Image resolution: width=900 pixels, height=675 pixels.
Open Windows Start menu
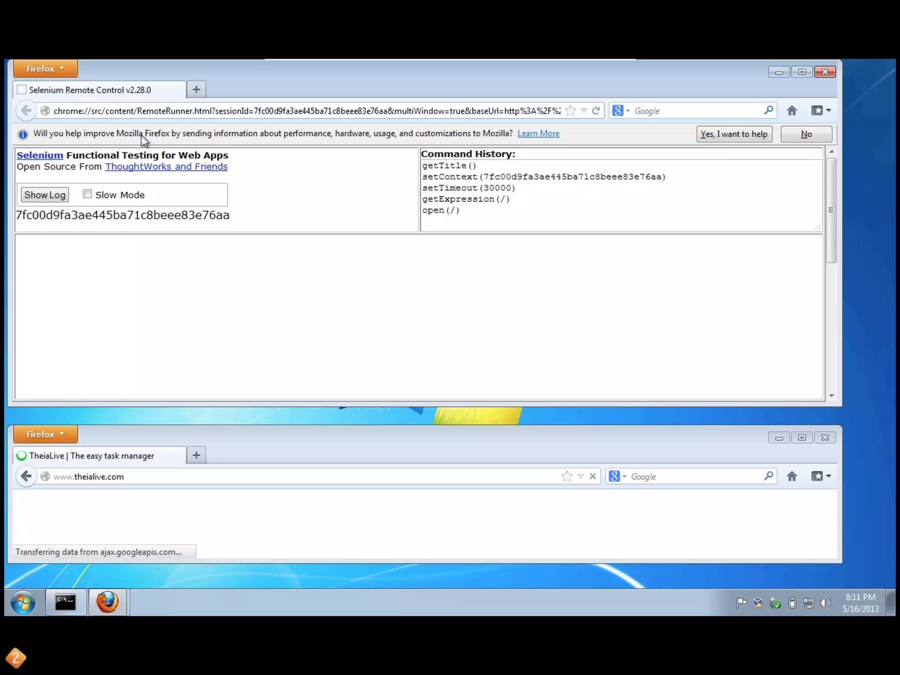pos(23,602)
